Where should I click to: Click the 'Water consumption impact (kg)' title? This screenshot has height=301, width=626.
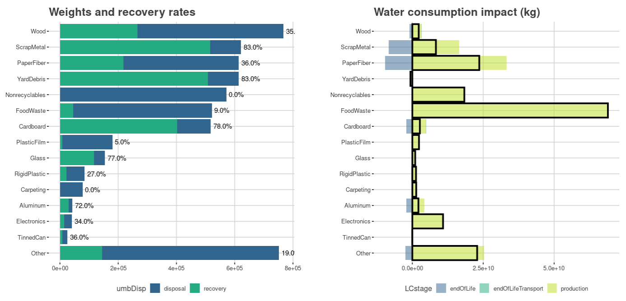click(457, 12)
